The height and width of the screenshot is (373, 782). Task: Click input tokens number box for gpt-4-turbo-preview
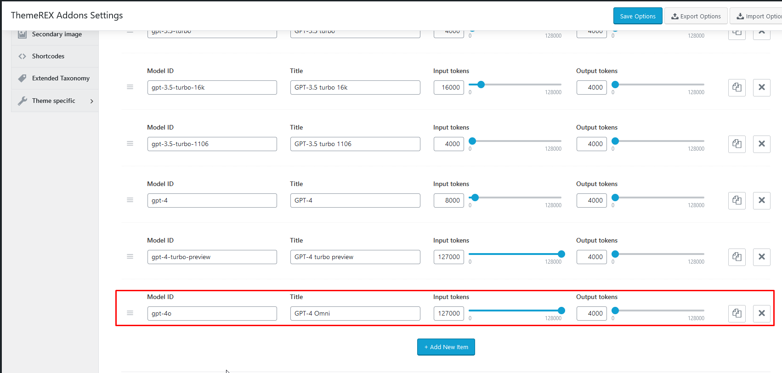[x=449, y=257]
